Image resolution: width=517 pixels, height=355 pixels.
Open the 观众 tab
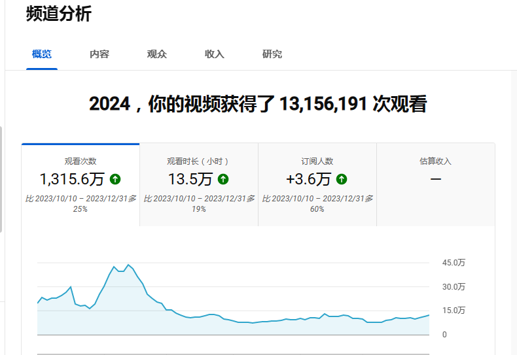point(157,54)
